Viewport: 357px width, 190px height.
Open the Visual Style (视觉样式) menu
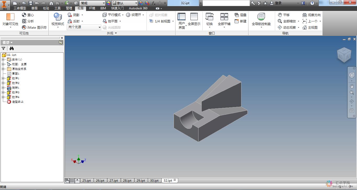coord(58,20)
